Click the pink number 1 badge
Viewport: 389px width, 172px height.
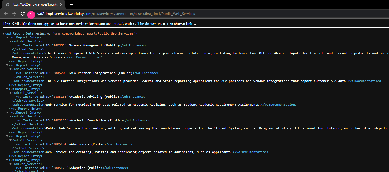31,15
